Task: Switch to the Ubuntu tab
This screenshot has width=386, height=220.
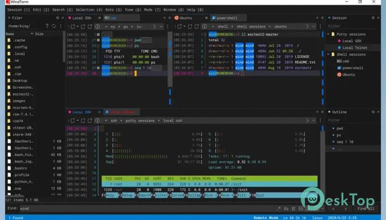Action: [186, 18]
